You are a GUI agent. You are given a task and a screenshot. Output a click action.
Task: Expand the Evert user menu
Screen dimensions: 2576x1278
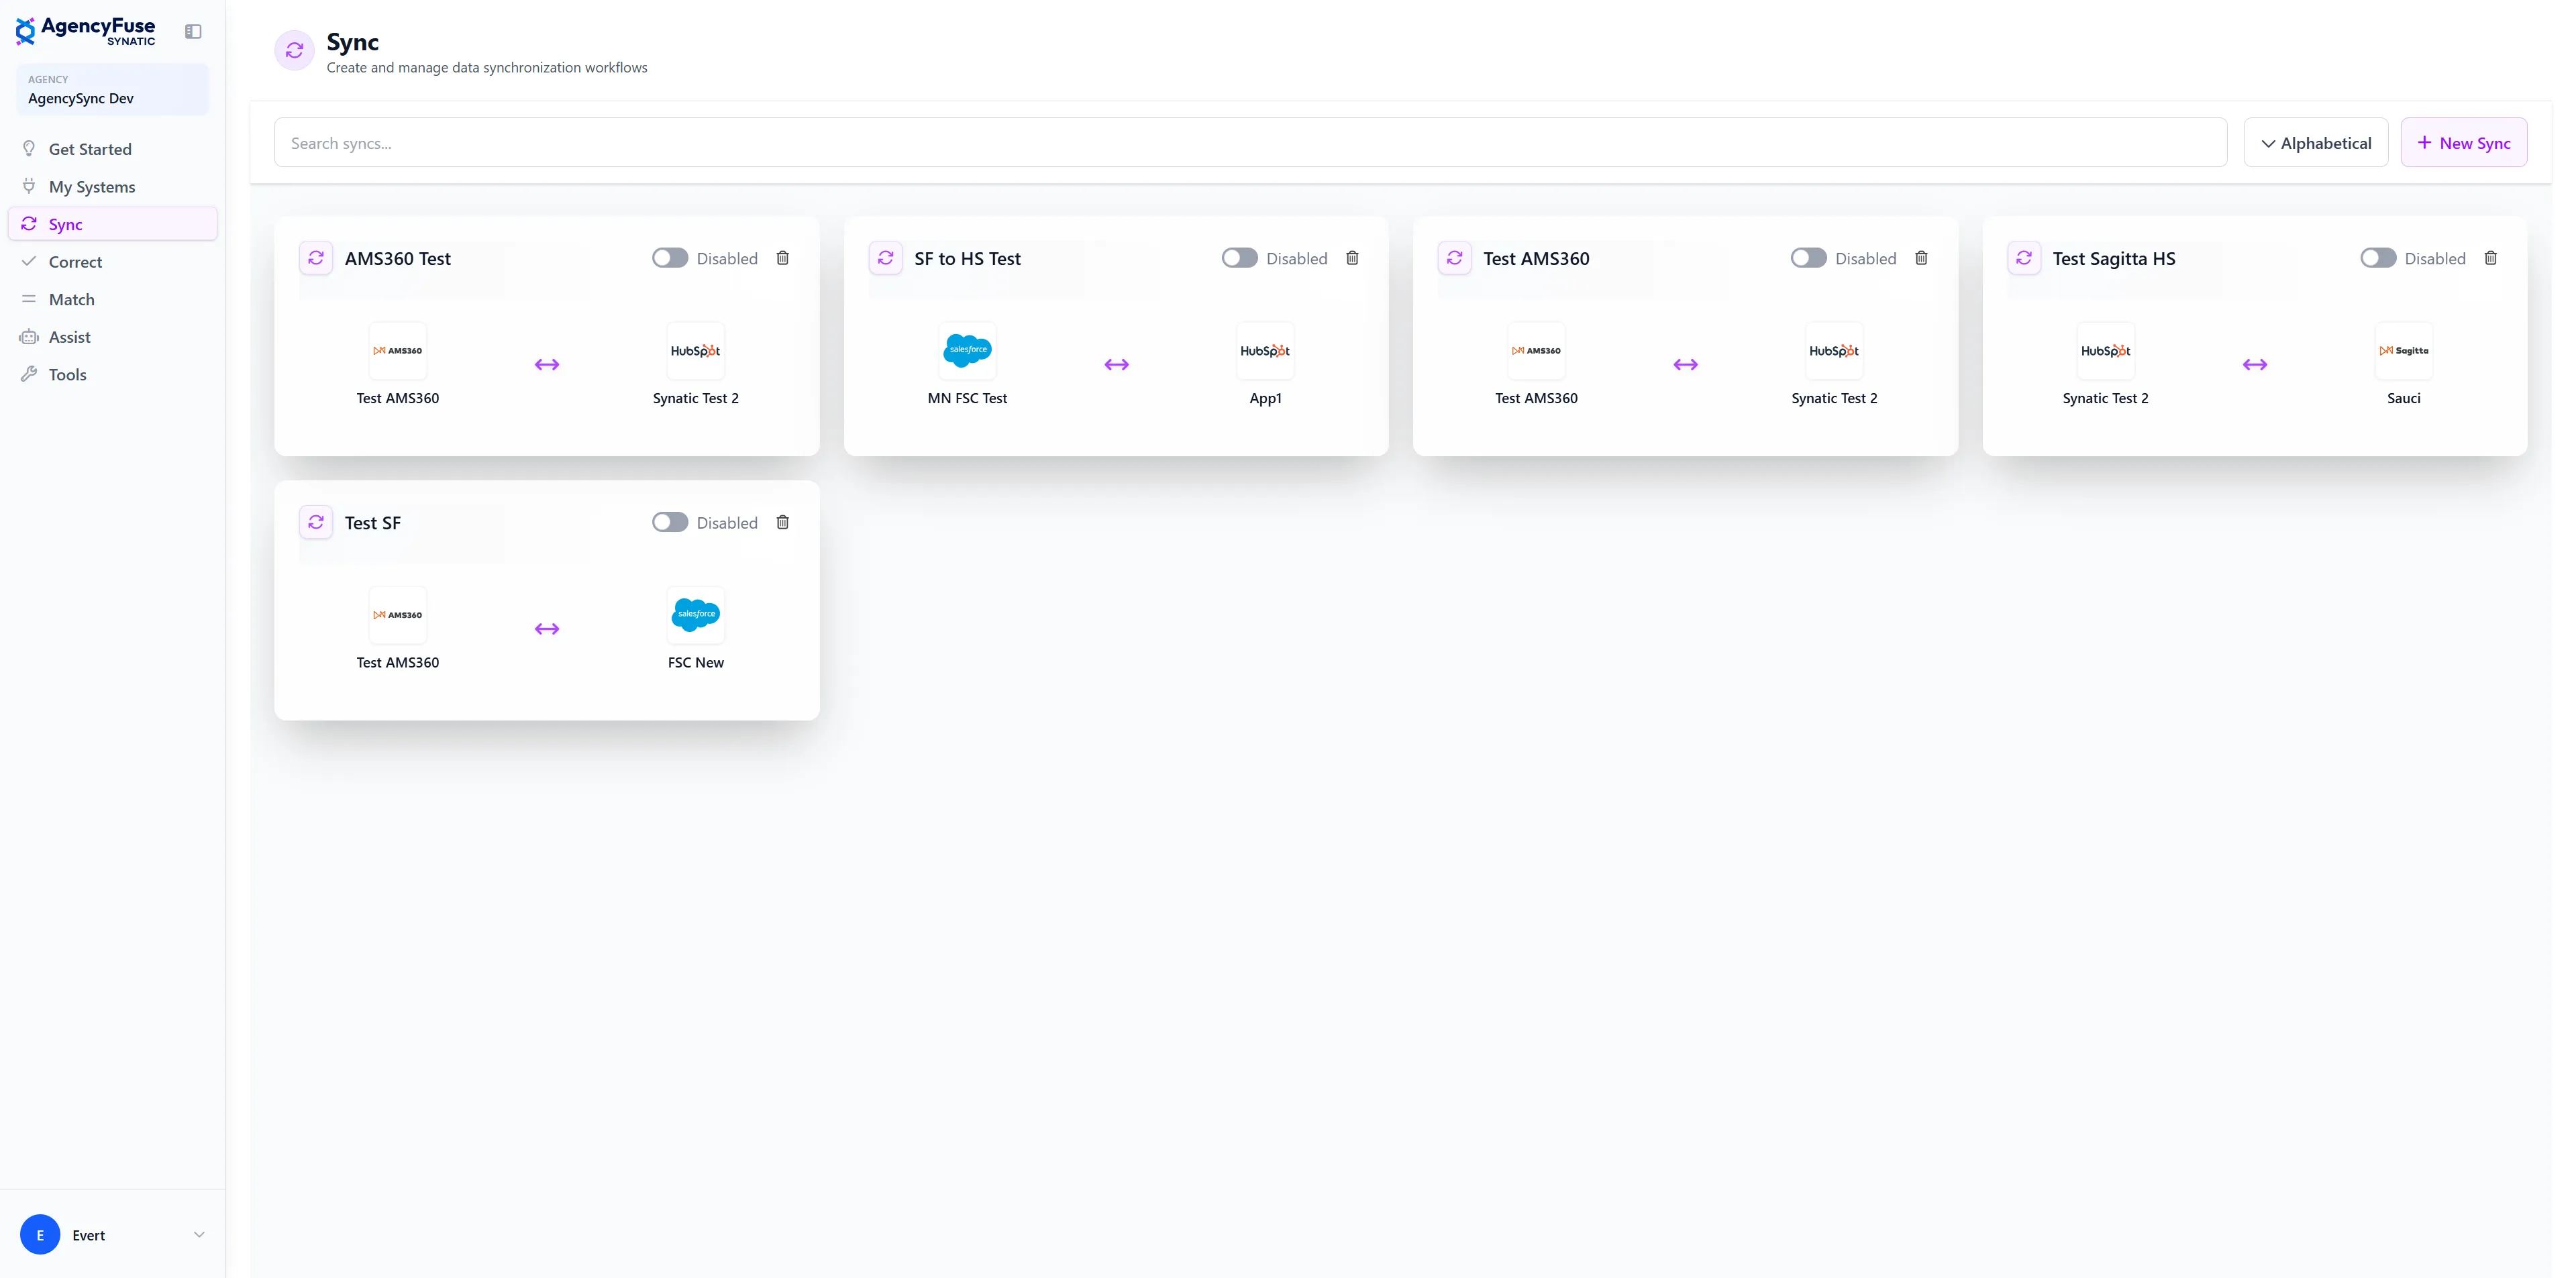tap(113, 1234)
